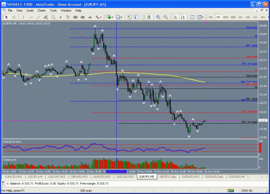270x194 pixels.
Task: Click the connection status bars icon
Action: click(x=231, y=191)
